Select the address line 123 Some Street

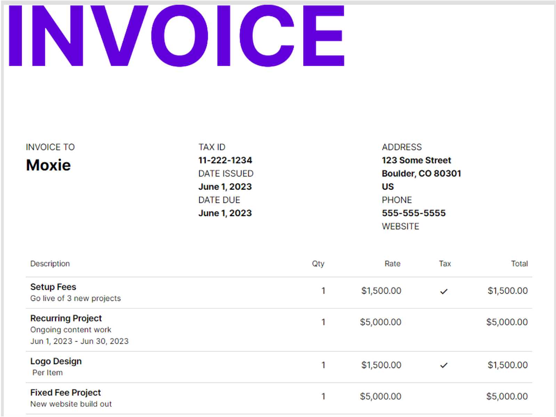pos(416,160)
